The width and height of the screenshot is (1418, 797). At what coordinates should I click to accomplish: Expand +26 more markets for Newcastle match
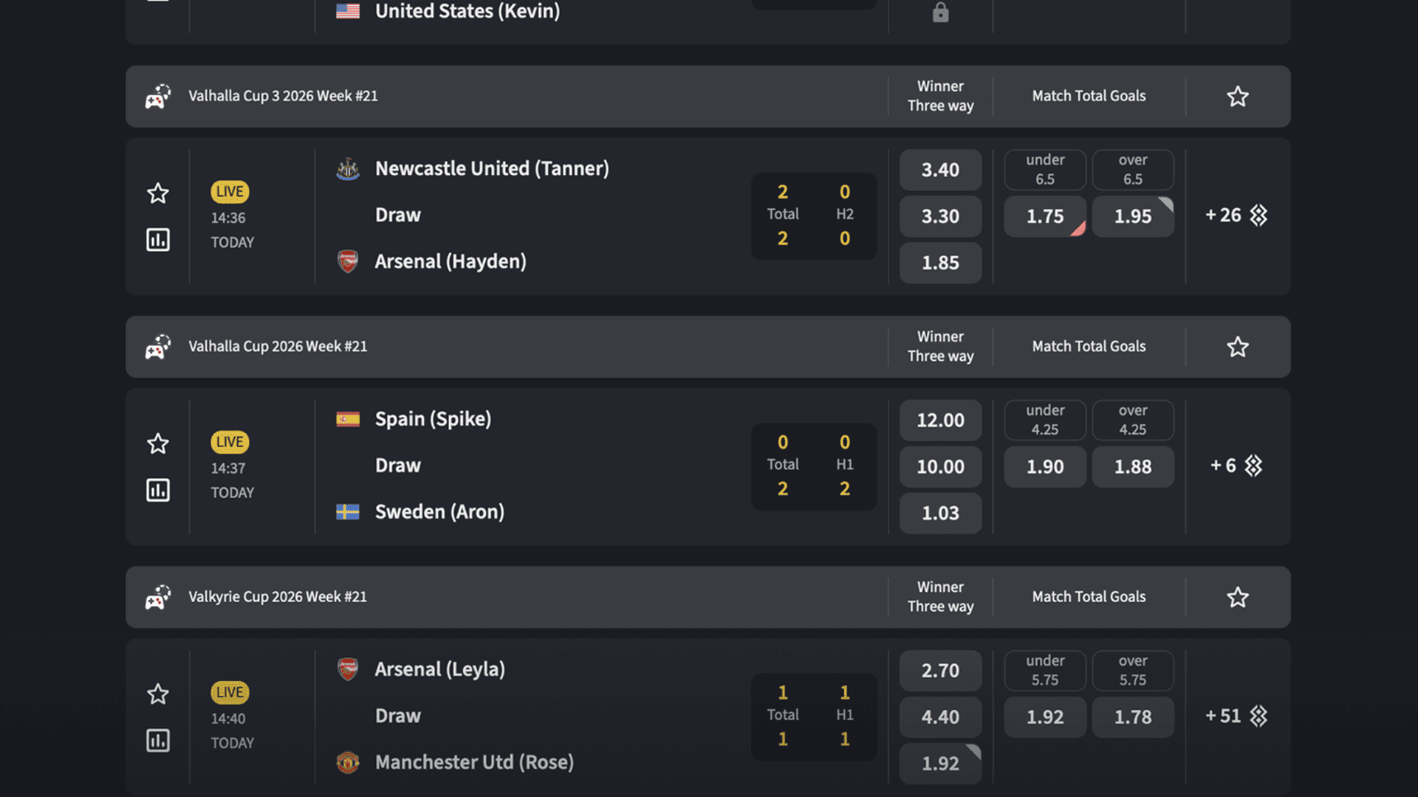tap(1236, 215)
